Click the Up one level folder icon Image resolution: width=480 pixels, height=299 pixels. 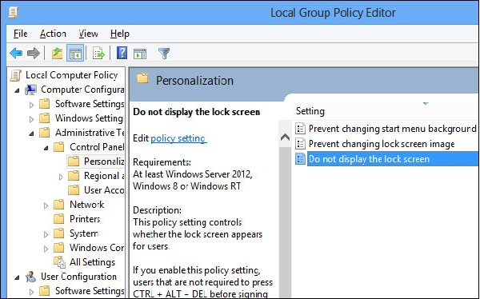pos(57,54)
